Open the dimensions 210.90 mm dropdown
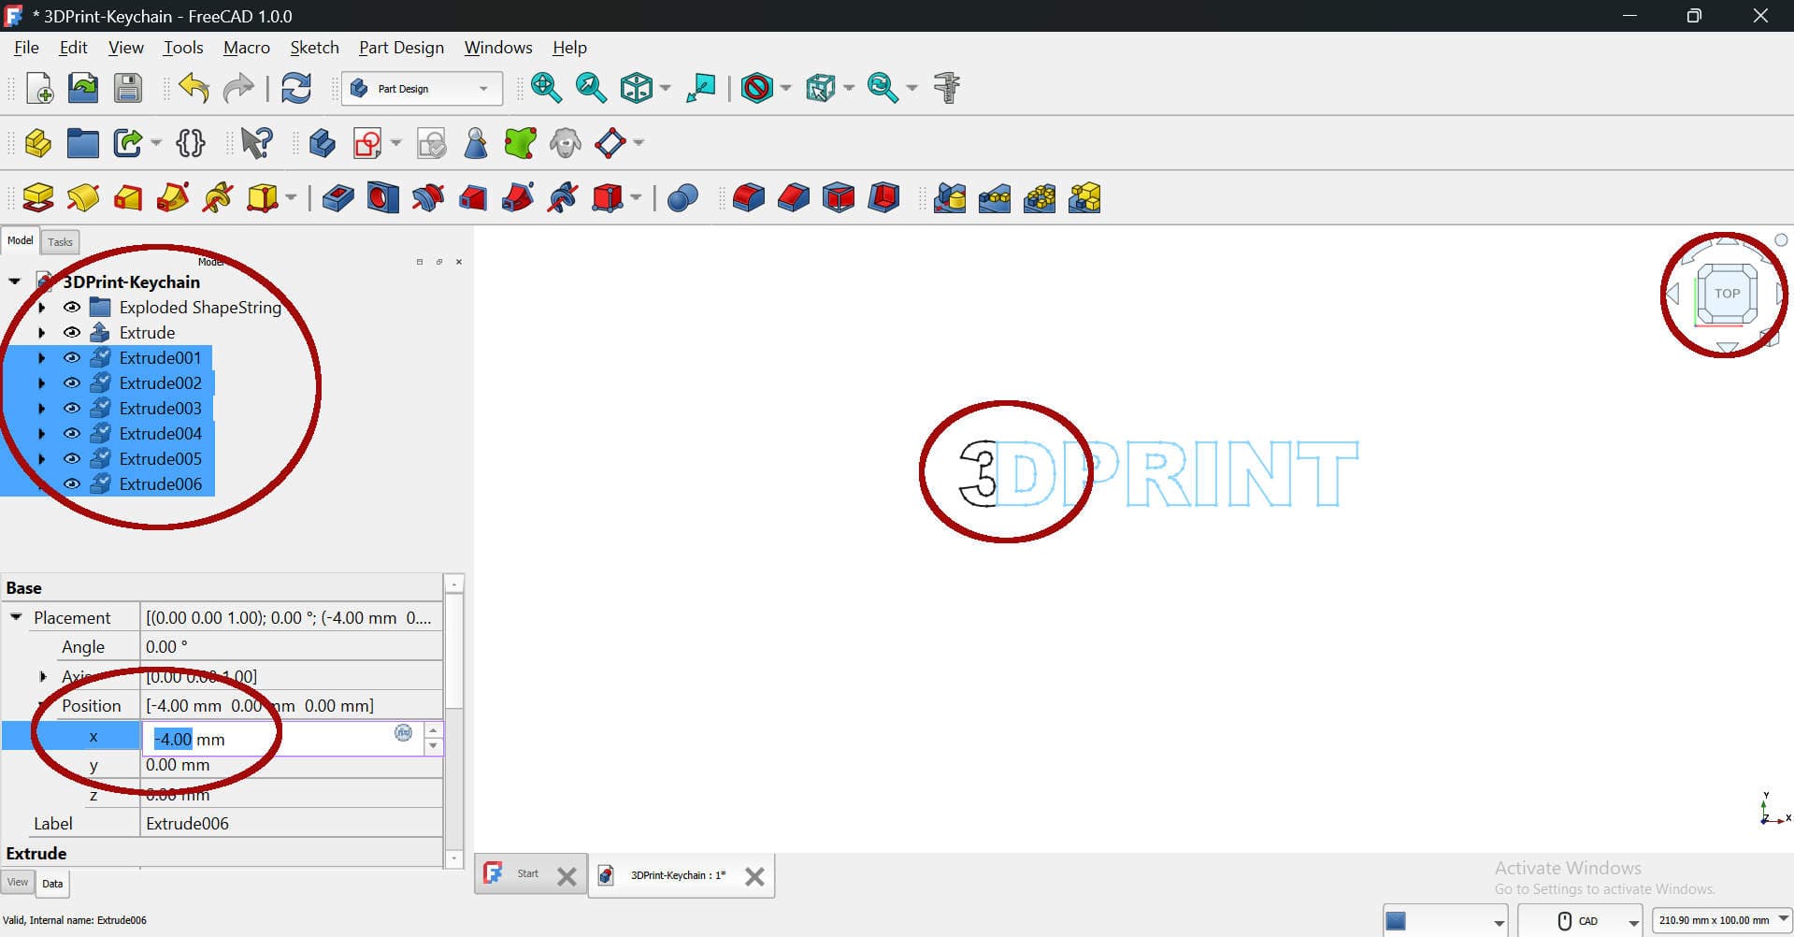Screen dimensions: 1794x937 click(x=1721, y=921)
